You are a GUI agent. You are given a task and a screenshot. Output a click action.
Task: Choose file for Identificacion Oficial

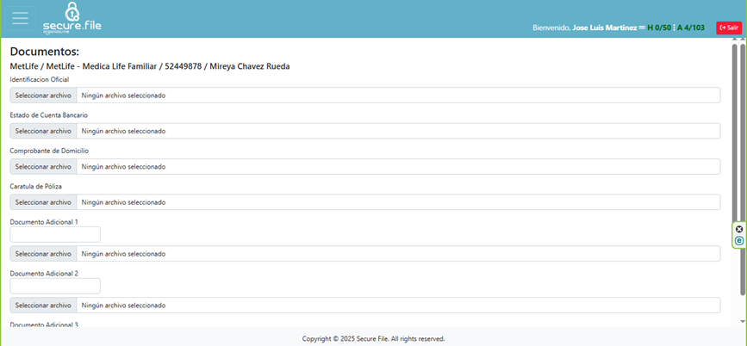43,96
